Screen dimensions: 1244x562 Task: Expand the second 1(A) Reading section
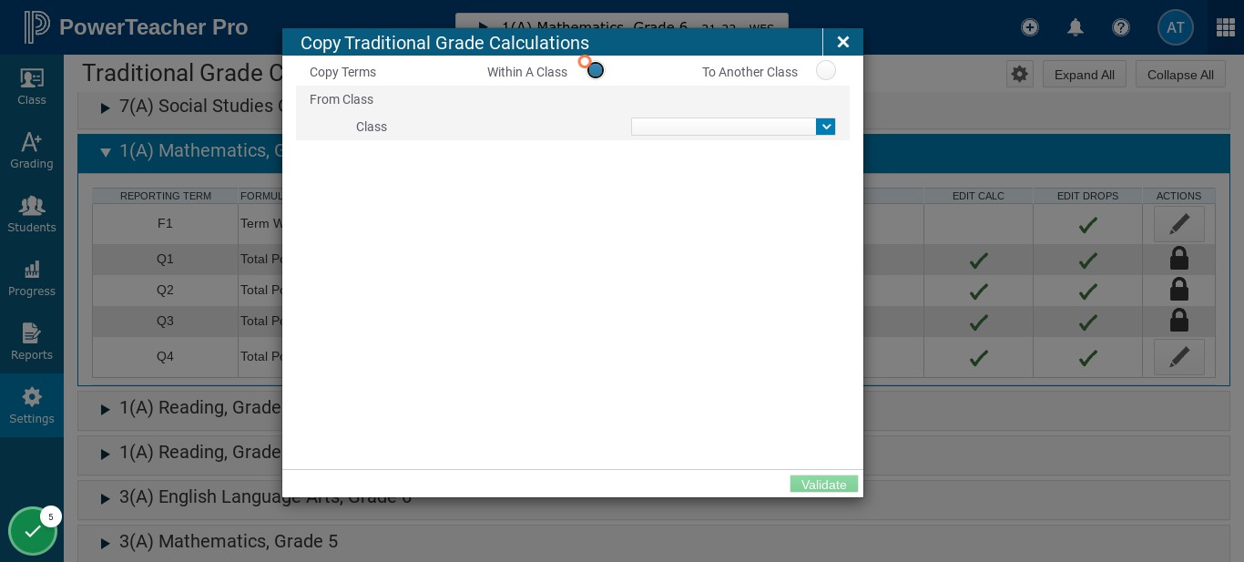point(105,454)
